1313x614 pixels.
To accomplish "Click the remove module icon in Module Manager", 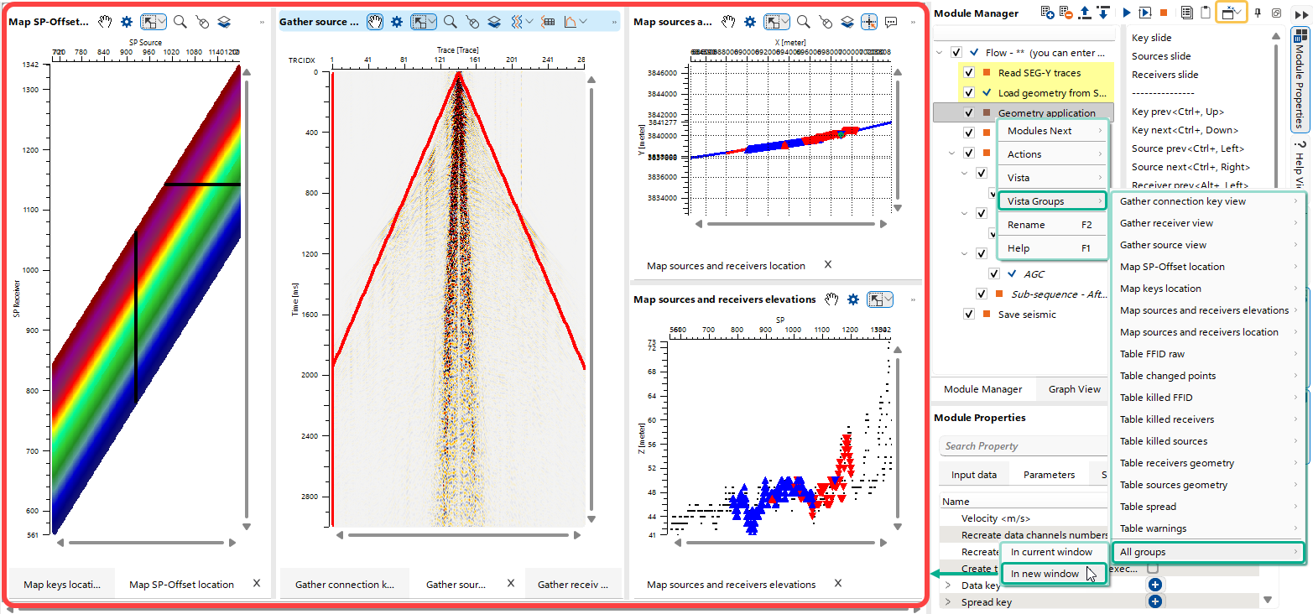I will 1066,13.
